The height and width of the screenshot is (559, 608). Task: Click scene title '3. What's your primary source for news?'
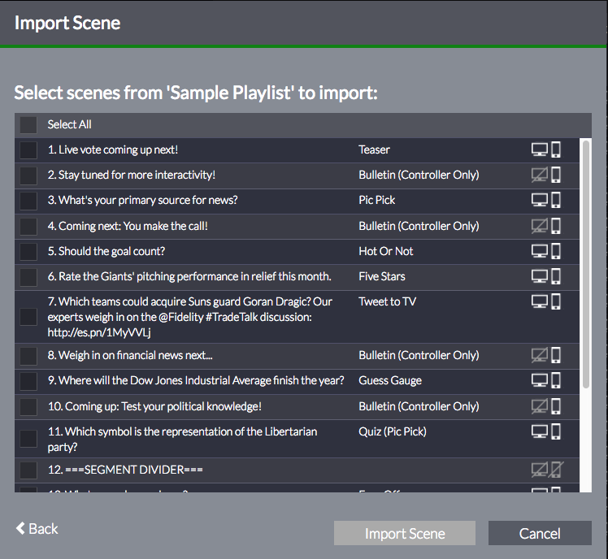pos(143,200)
